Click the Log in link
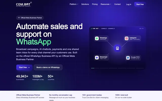Image resolution: width=162 pixels, height=101 pixels. 129,4
